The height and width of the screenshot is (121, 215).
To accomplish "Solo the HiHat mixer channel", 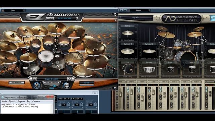I will pos(139,98).
